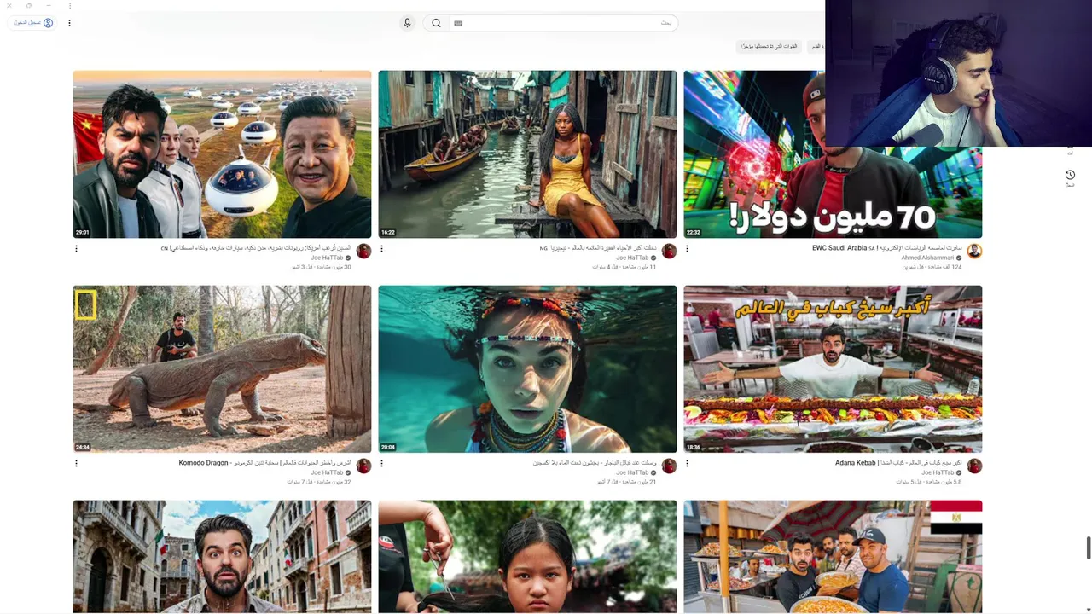Screen dimensions: 1092x614
Task: Click the page vertical scrollbar thumb
Action: point(1088,548)
